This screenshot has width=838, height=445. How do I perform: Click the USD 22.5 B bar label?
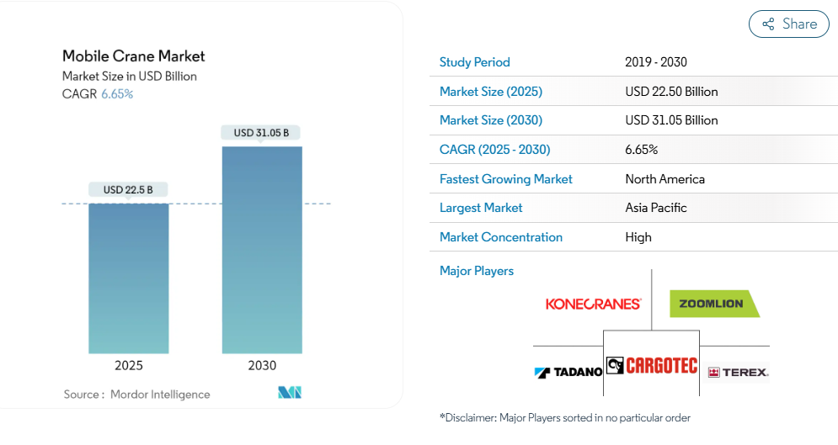click(x=128, y=189)
